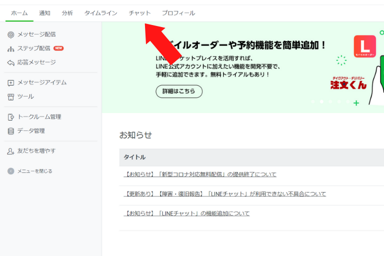This screenshot has width=384, height=256.
Task: Collapse sidebar with メニューを閉じる
Action: pyautogui.click(x=34, y=171)
